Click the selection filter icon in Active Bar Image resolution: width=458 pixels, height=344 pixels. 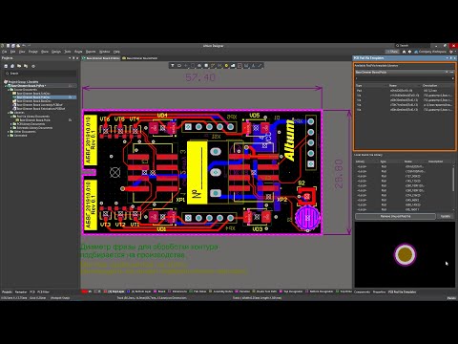(173, 66)
